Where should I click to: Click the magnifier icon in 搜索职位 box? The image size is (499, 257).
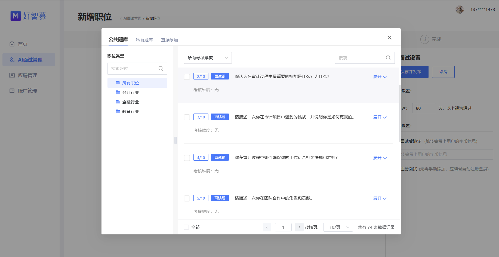[x=161, y=68]
